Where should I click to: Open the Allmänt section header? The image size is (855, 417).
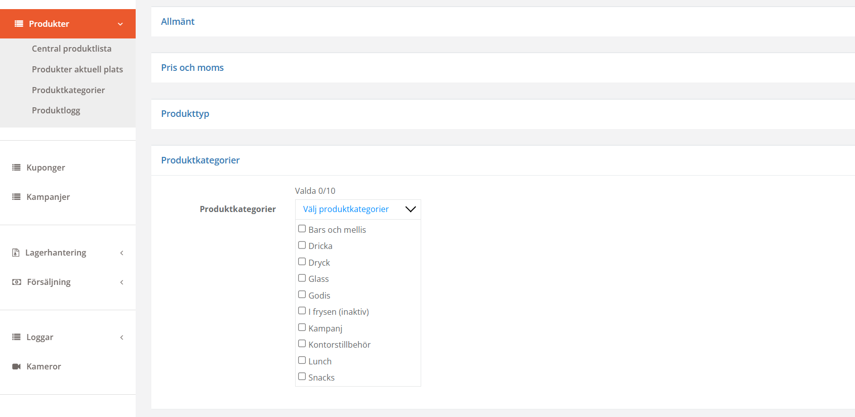point(178,22)
